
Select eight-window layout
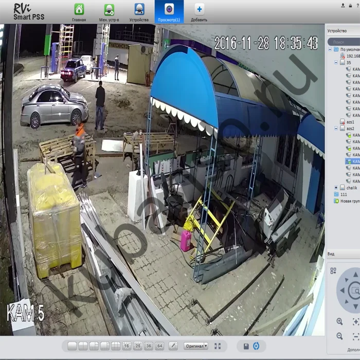coord(105,346)
